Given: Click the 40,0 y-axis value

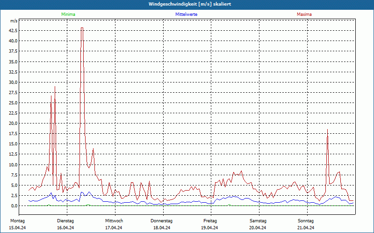Looking at the screenshot, I should [13, 41].
